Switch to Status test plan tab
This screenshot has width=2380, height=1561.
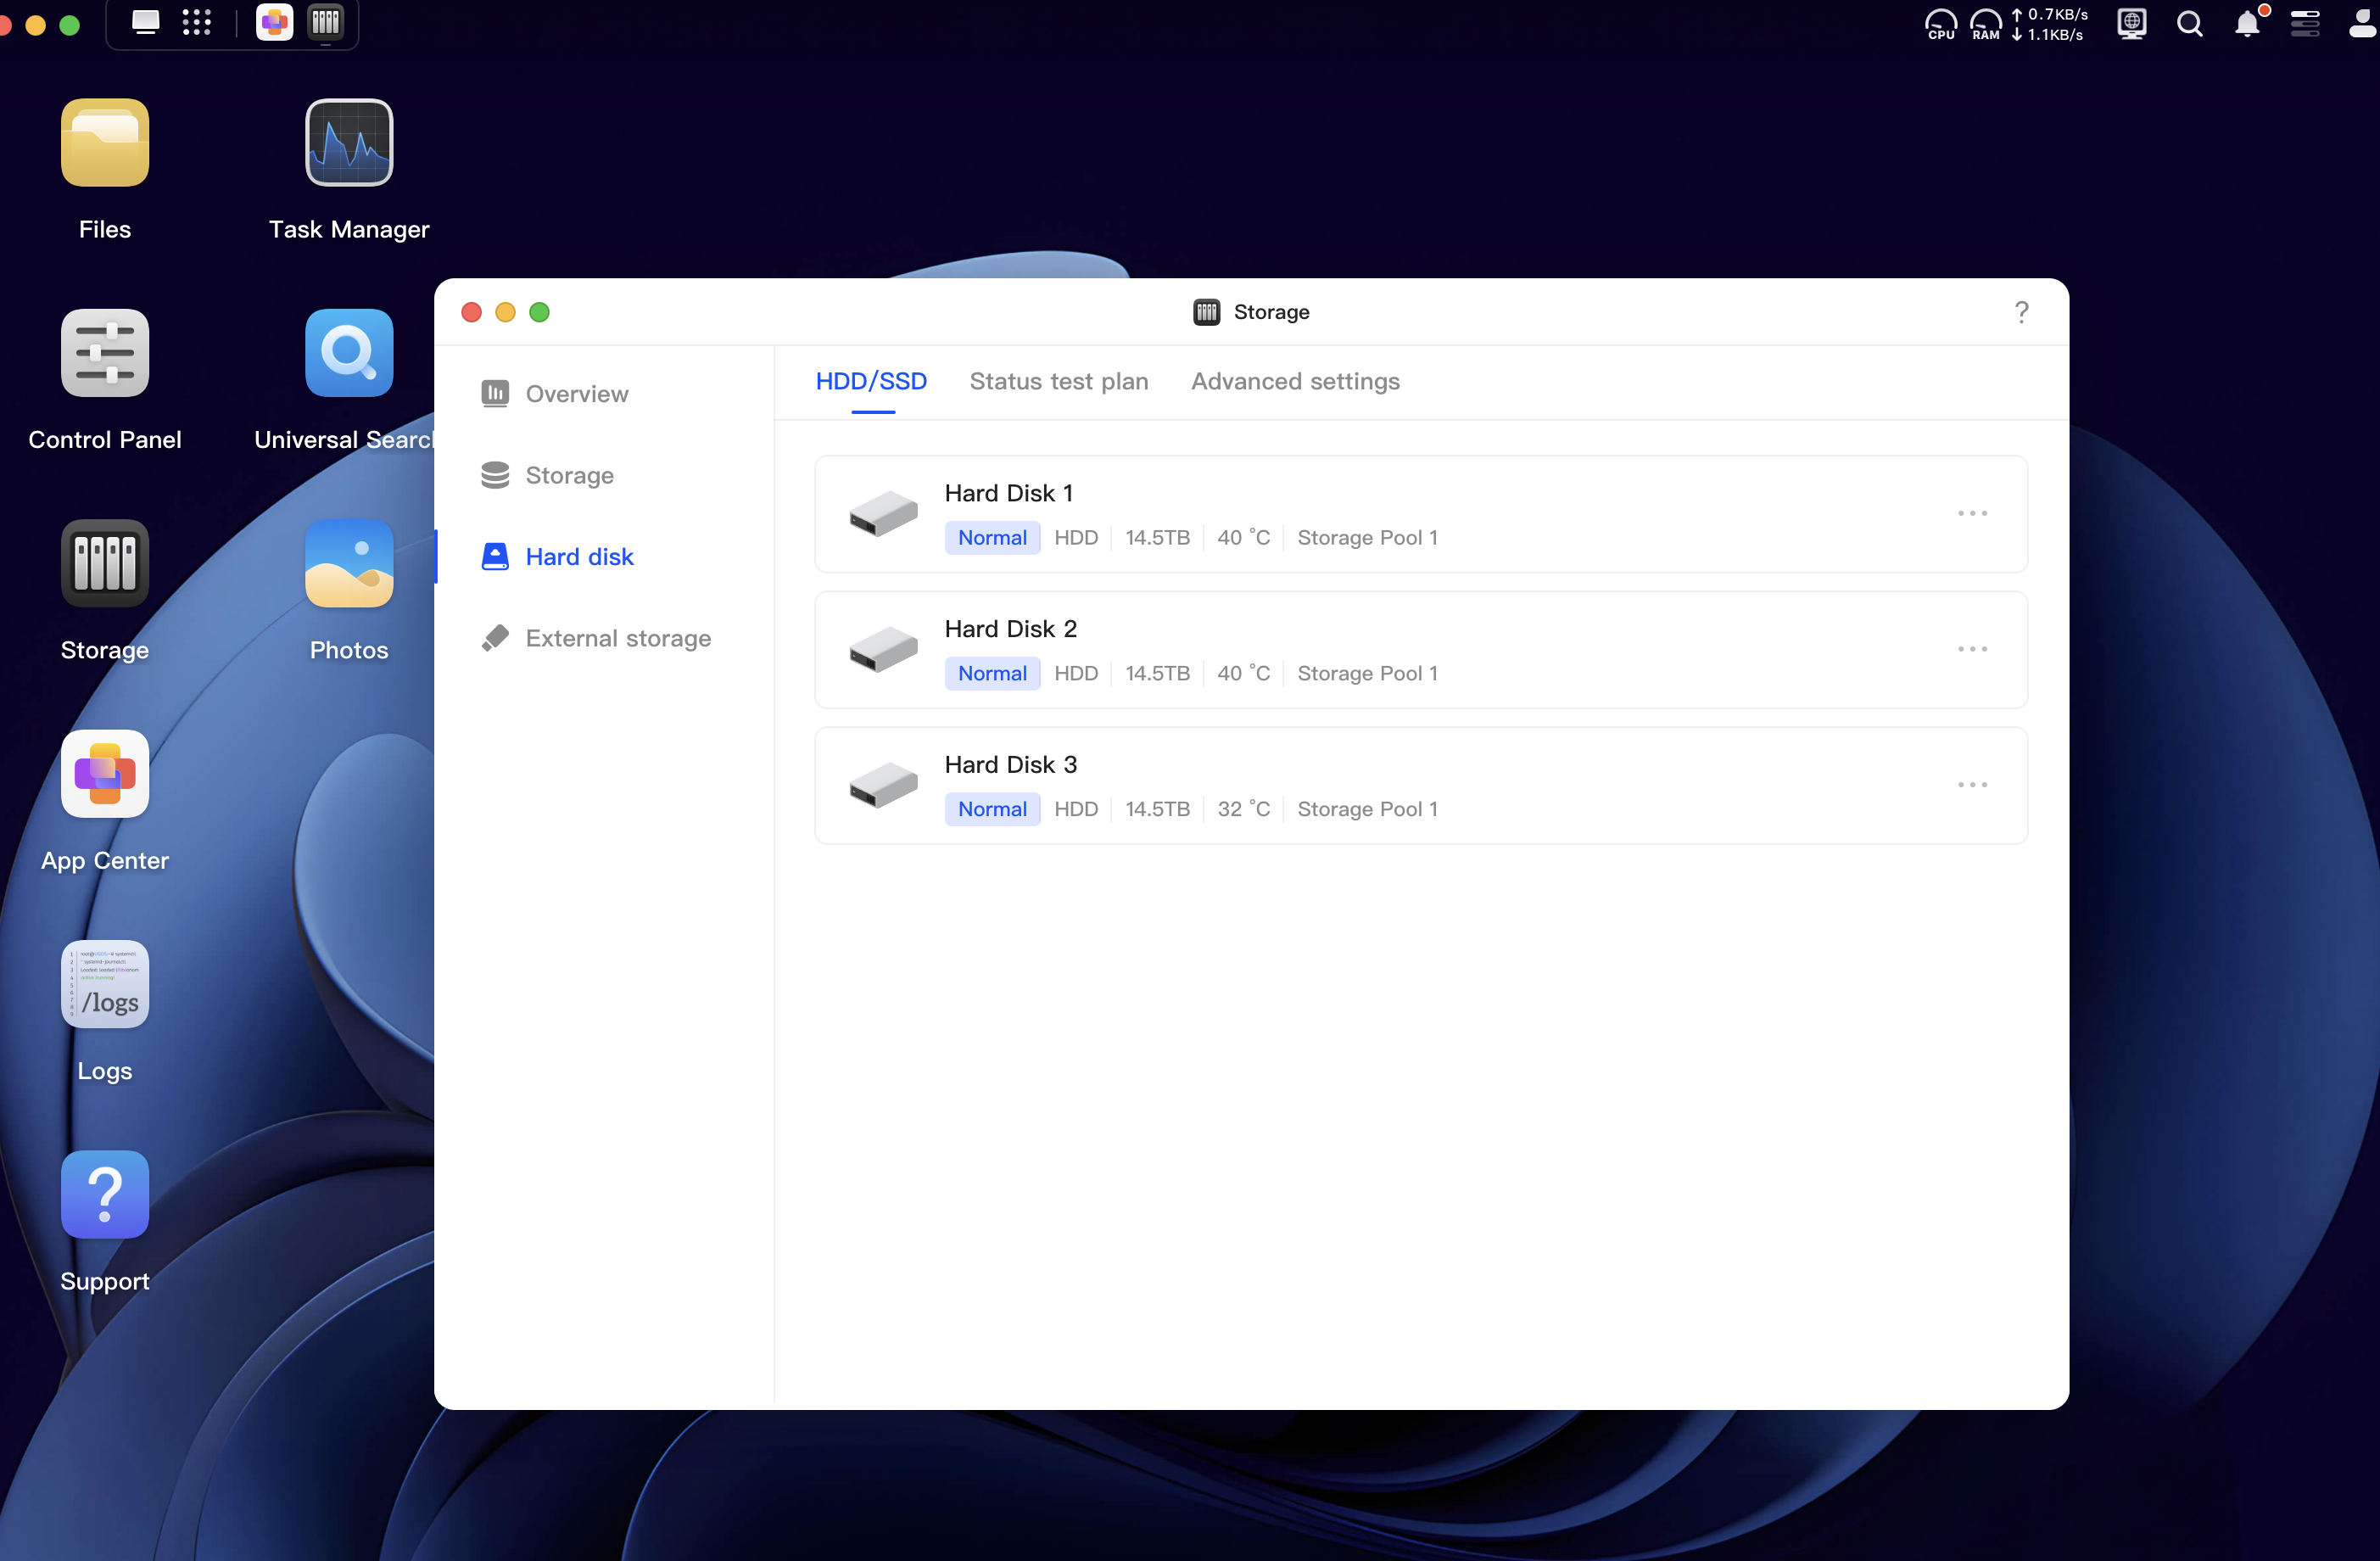[x=1059, y=382]
